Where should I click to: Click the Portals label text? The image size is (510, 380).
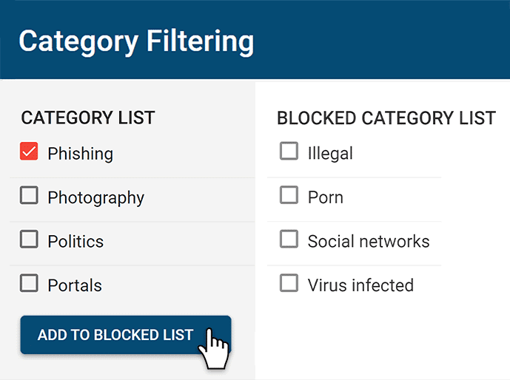click(75, 285)
